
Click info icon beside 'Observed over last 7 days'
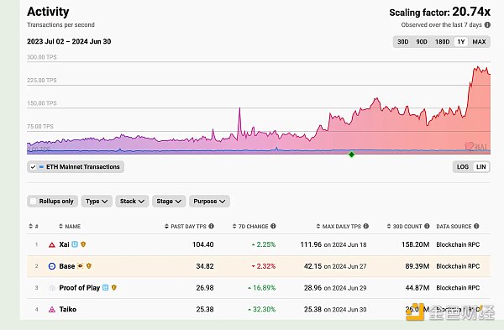coord(487,24)
